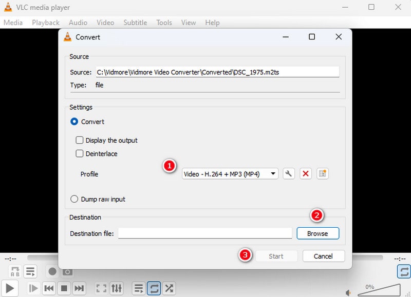The height and width of the screenshot is (297, 411).
Task: Click the Play button in VLC controls
Action: (10, 288)
